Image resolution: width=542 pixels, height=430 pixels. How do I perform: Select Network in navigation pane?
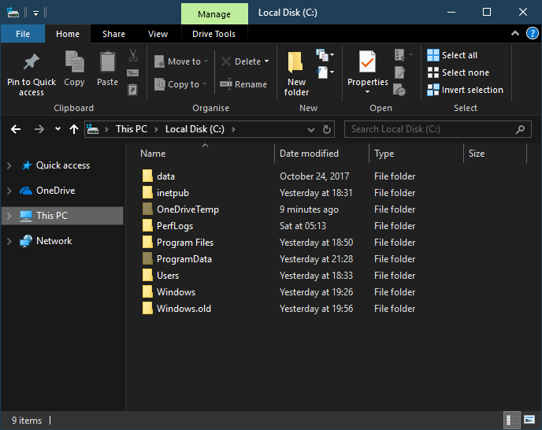[54, 241]
